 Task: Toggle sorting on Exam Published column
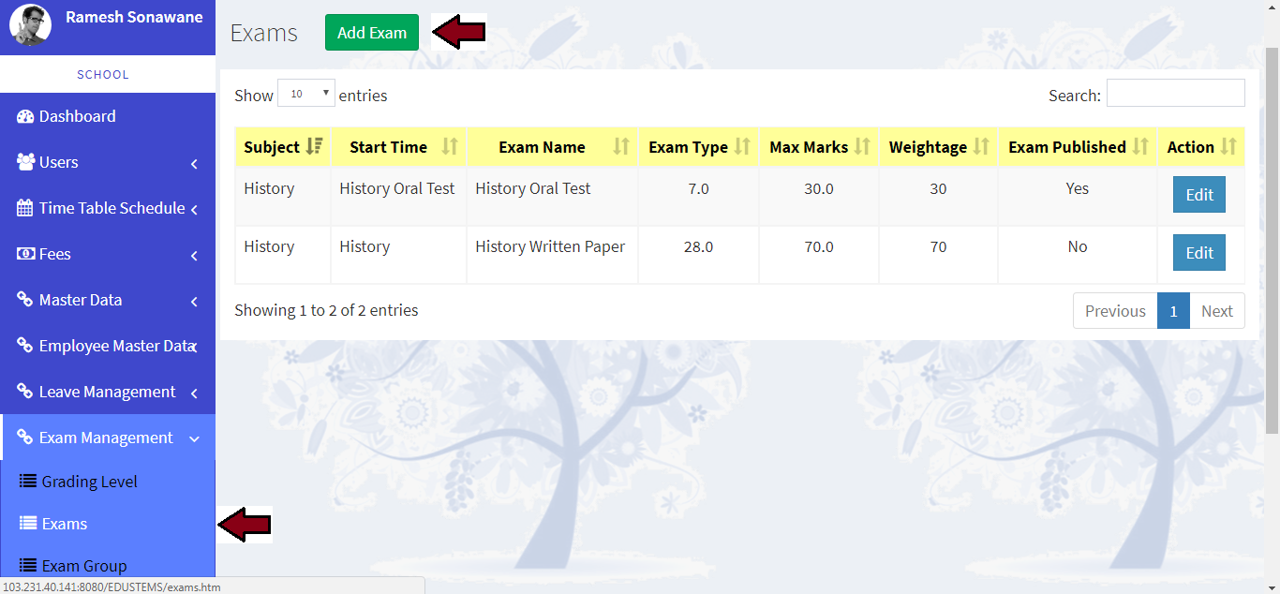pos(1140,147)
